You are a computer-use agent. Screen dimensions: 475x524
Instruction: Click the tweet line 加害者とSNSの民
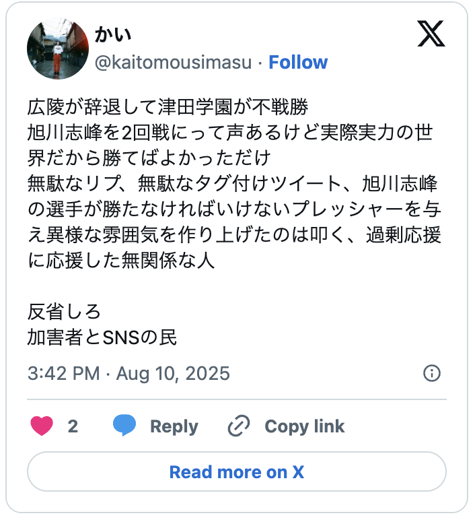point(102,337)
